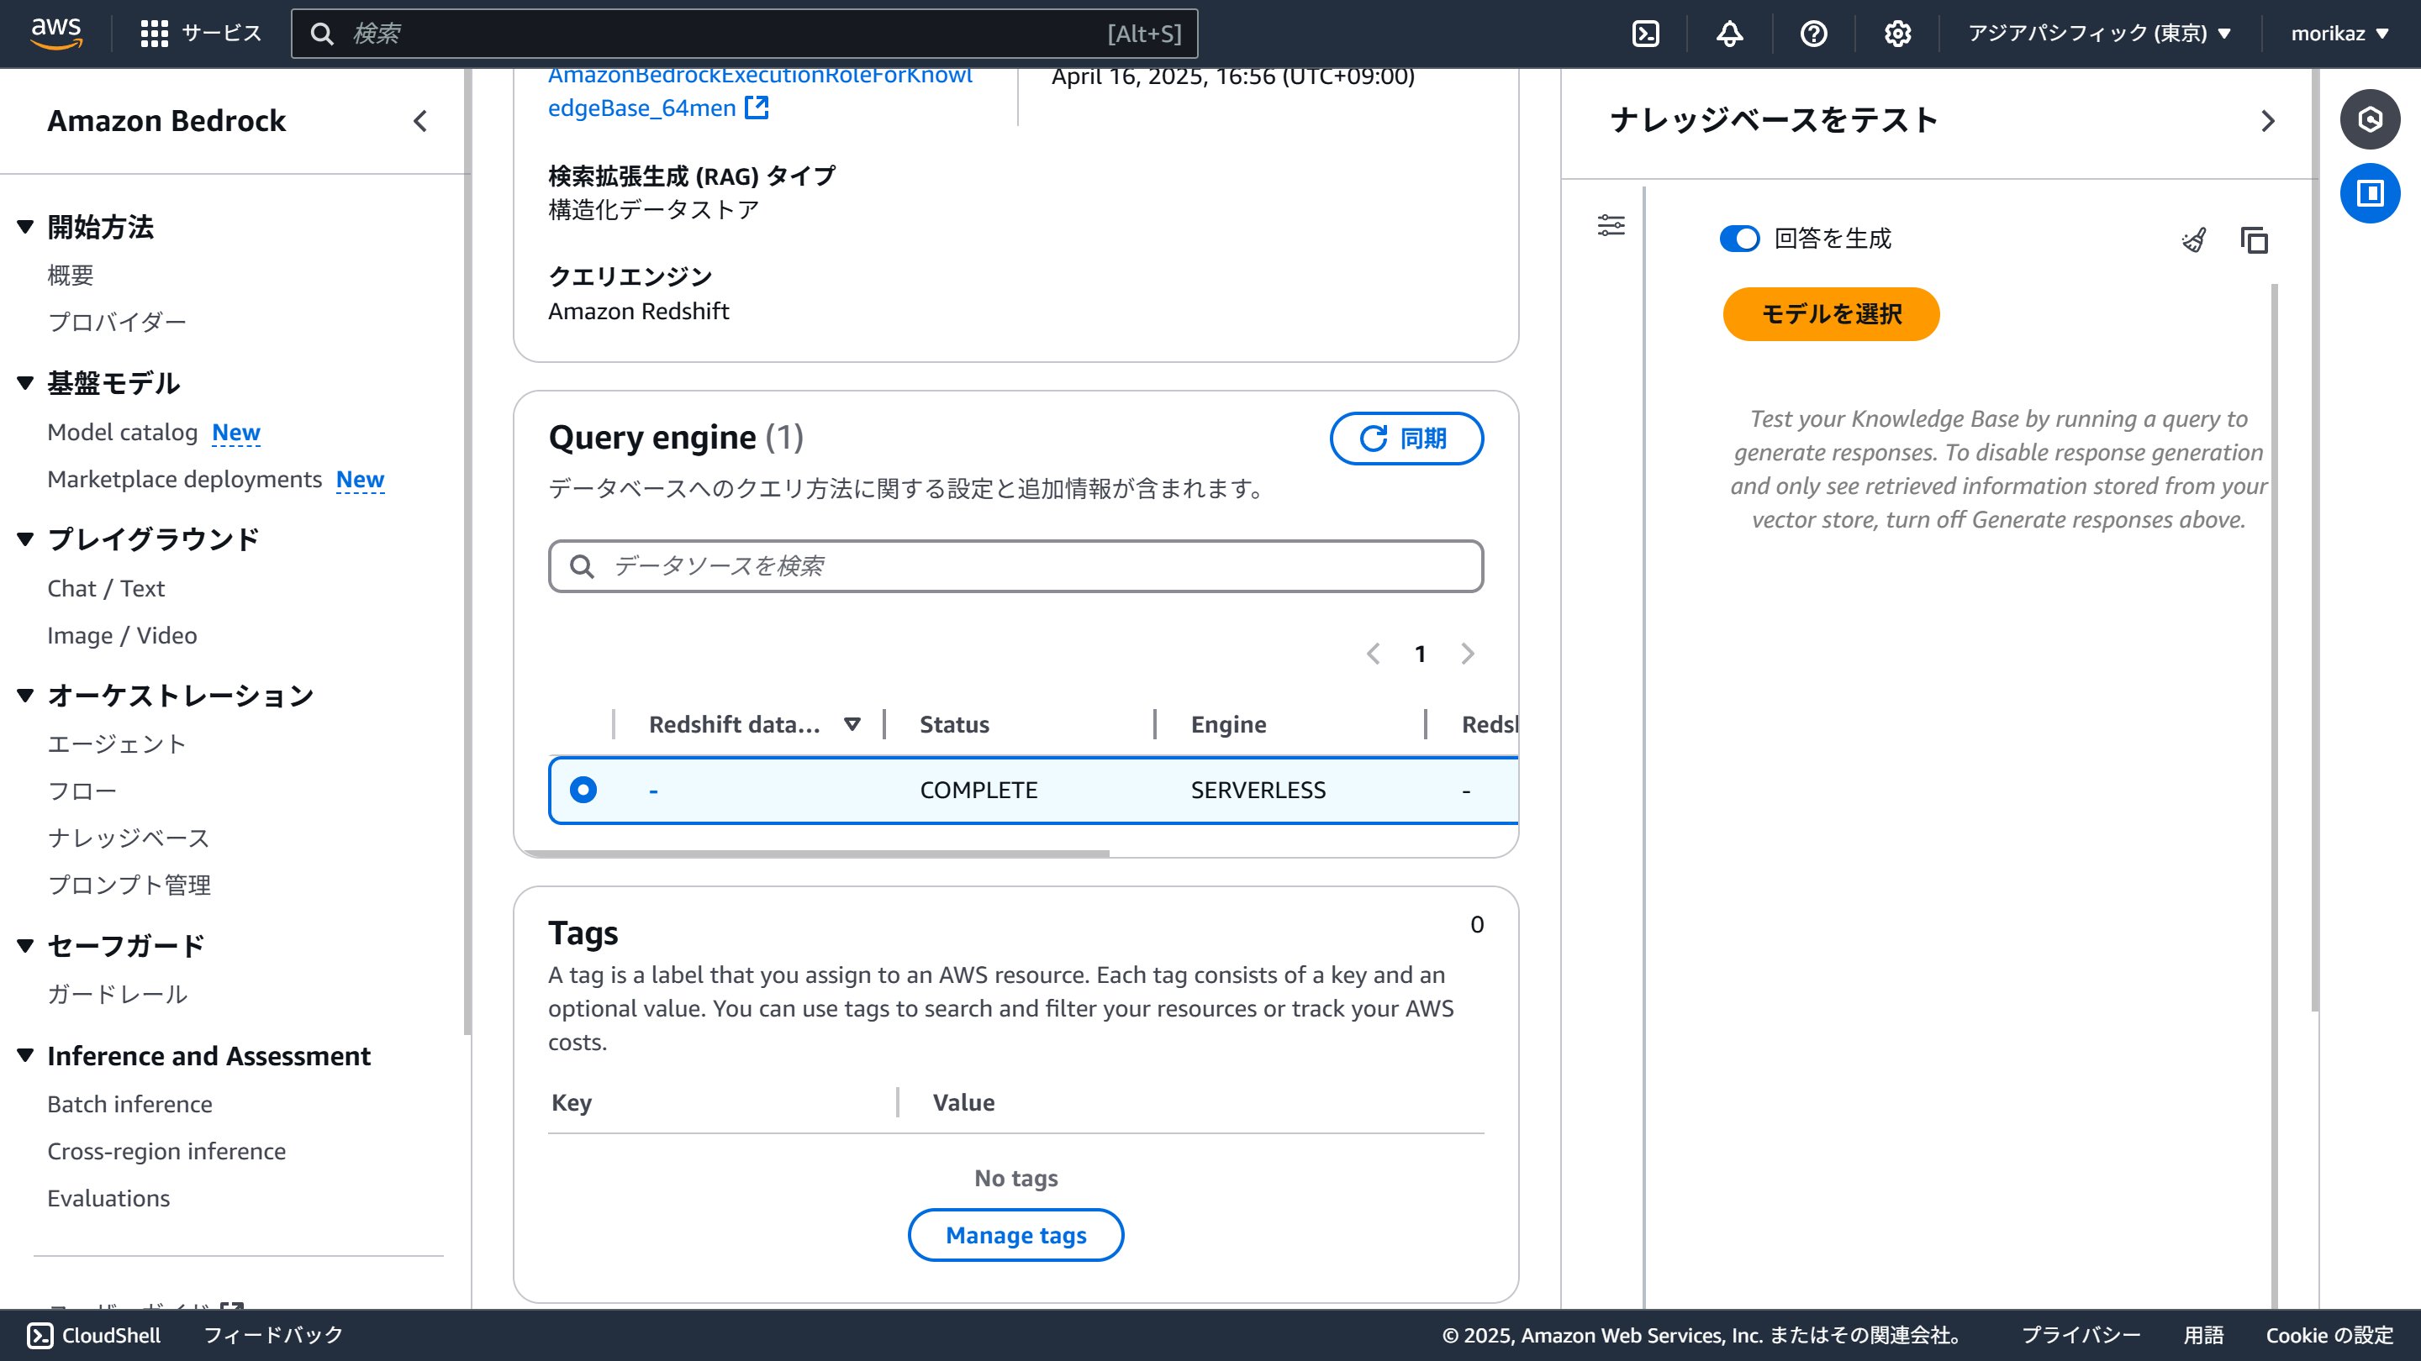Click the broom clear chat icon
This screenshot has width=2421, height=1361.
(2193, 240)
